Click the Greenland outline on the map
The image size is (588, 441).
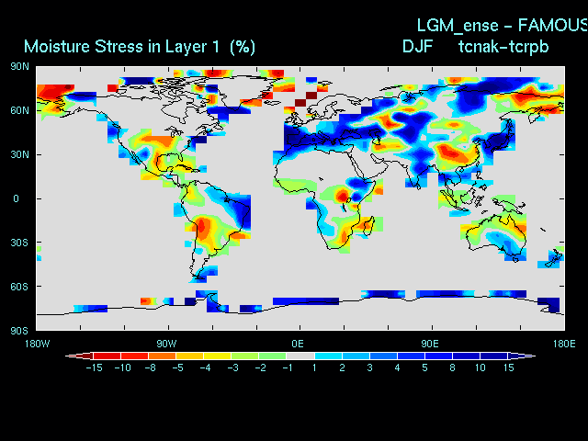pos(241,89)
